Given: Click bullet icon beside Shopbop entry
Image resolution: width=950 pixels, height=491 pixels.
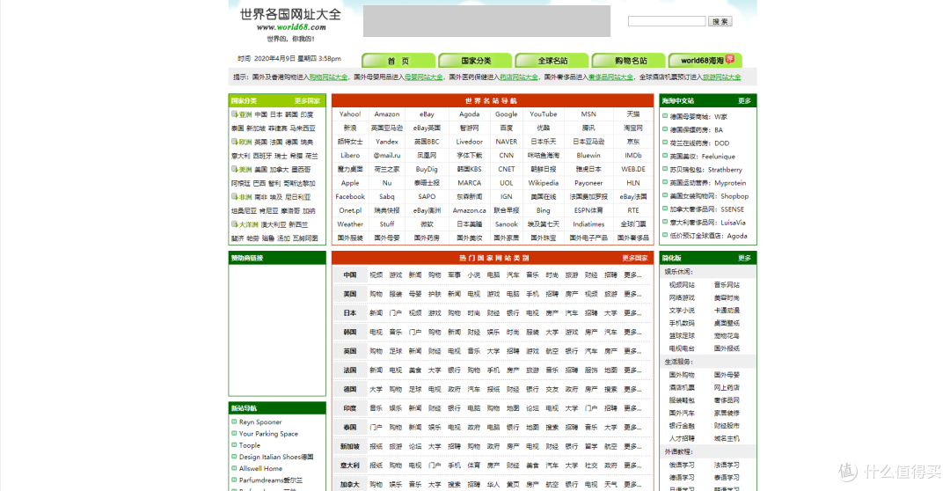Looking at the screenshot, I should coord(665,196).
